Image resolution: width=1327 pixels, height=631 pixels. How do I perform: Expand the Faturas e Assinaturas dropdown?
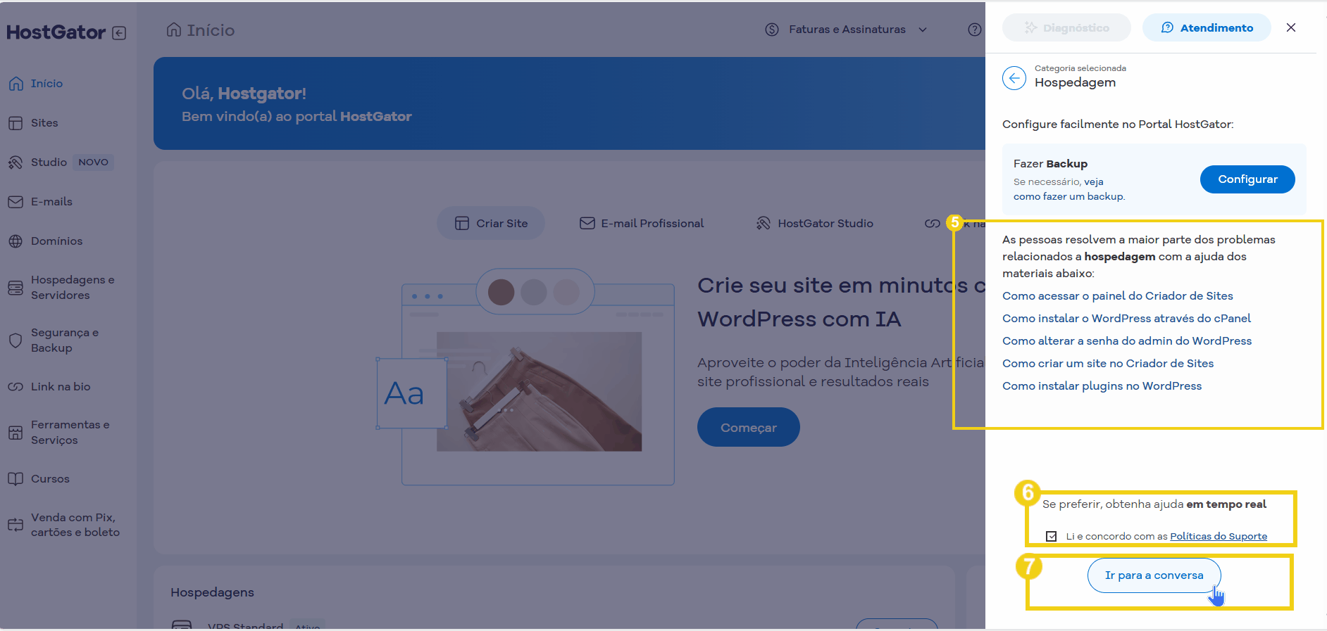coord(846,30)
